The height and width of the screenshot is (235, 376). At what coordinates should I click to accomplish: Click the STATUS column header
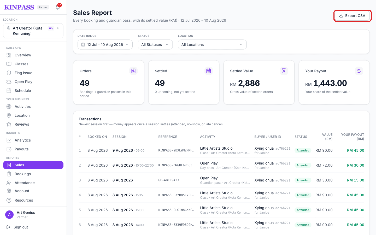[301, 137]
